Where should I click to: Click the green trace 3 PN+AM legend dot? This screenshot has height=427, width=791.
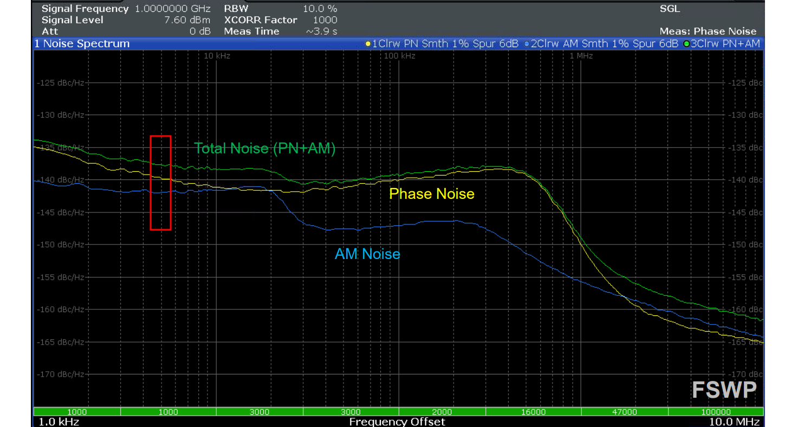click(x=686, y=44)
